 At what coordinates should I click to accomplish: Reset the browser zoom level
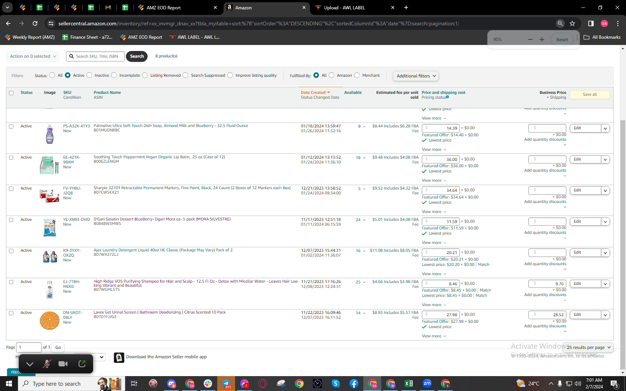[x=562, y=39]
